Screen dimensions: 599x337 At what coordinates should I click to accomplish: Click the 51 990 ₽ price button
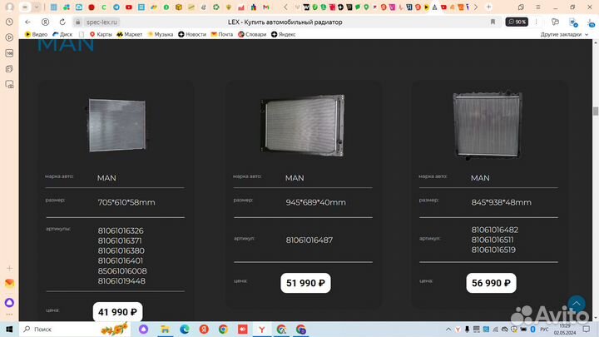click(x=305, y=283)
